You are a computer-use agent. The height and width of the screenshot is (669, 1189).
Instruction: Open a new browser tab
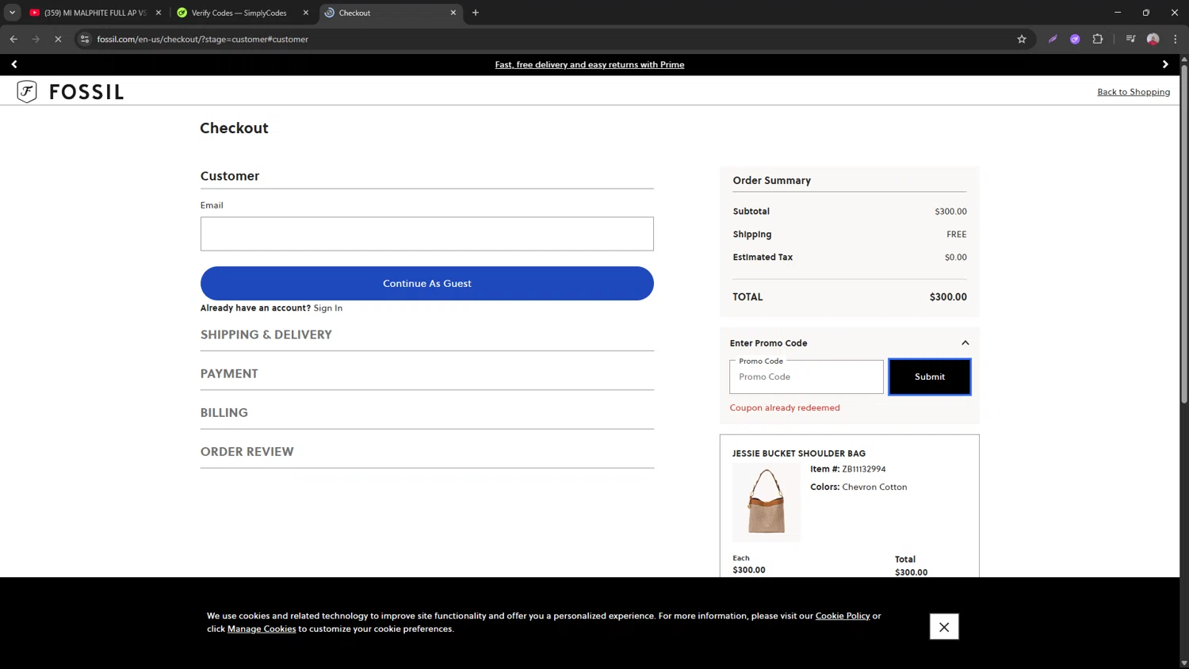(476, 13)
